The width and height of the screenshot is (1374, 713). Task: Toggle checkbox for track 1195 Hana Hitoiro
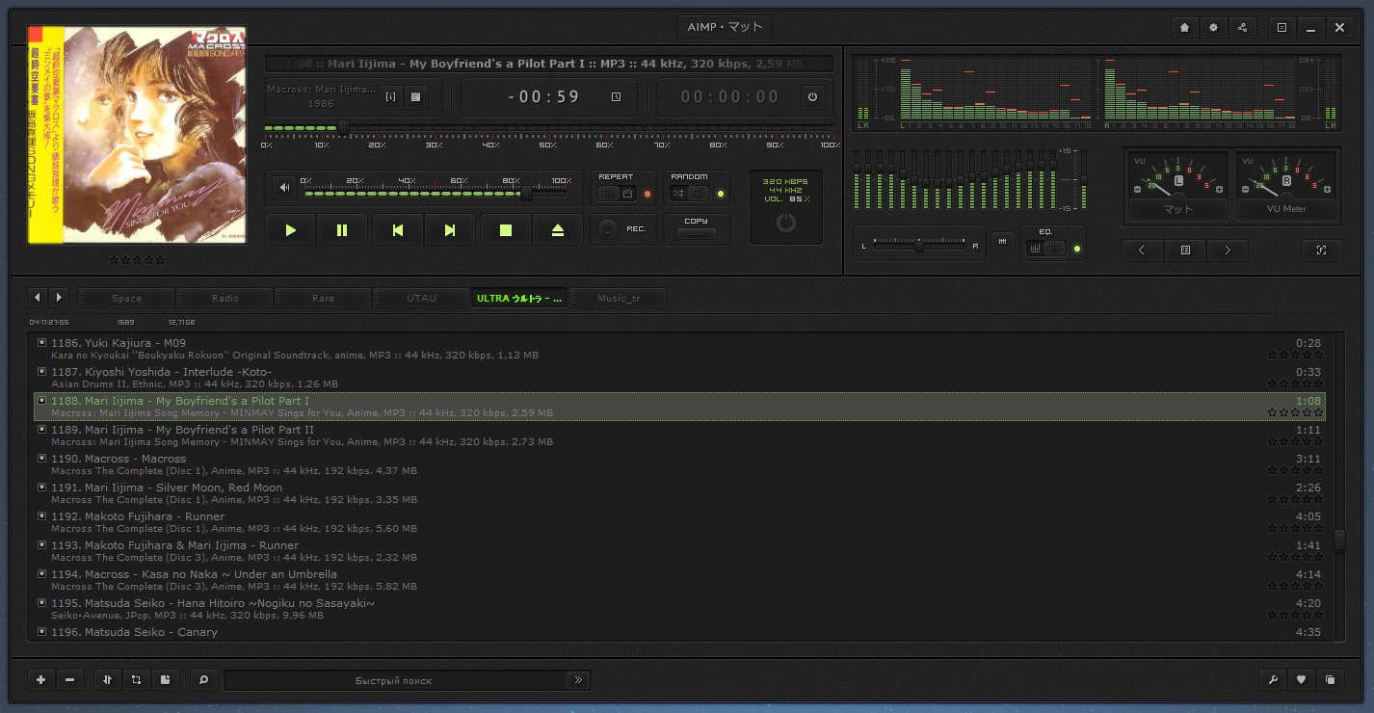(41, 602)
